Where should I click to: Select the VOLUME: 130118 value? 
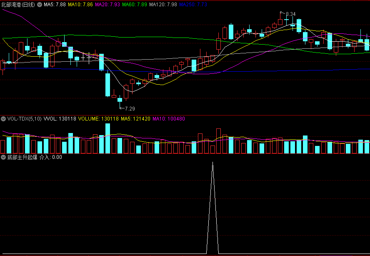tap(98, 119)
